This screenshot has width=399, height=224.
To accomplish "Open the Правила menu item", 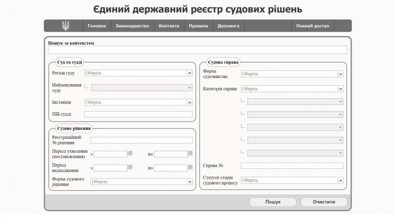I will (199, 26).
